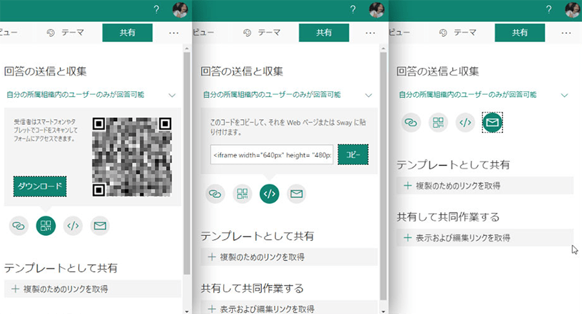Click the vertical scrollbar thumb in the left panel
This screenshot has height=314, width=582.
click(187, 163)
